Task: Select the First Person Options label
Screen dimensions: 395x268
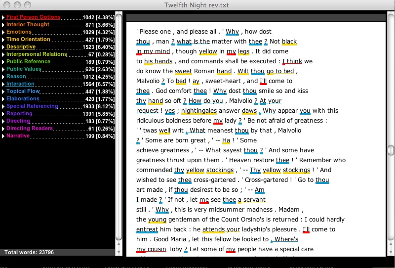Action: click(33, 17)
